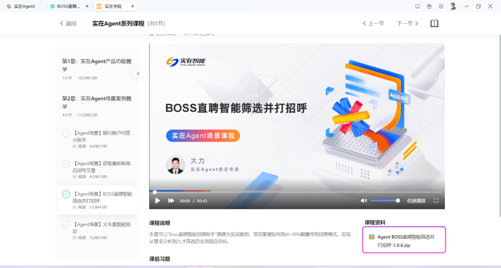Go to the previous section 上一节
Screen dimensions: 501x268
tap(373, 23)
